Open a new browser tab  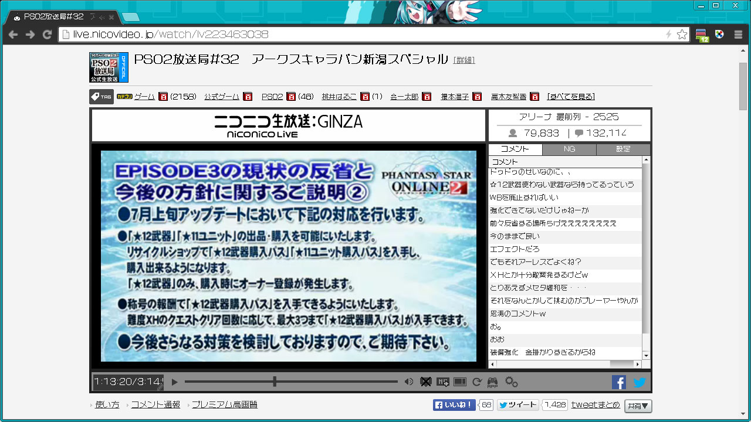(x=130, y=16)
